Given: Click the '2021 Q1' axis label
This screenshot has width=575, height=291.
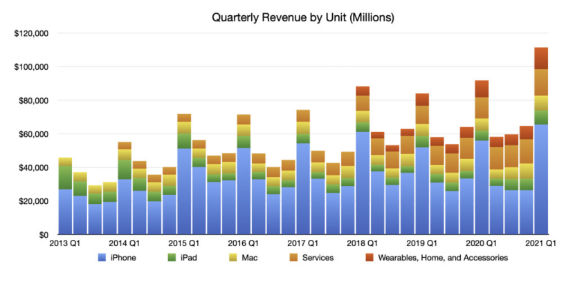Looking at the screenshot, I should (541, 244).
